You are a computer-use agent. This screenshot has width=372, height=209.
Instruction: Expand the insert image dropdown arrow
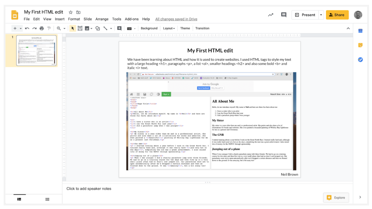[91, 28]
